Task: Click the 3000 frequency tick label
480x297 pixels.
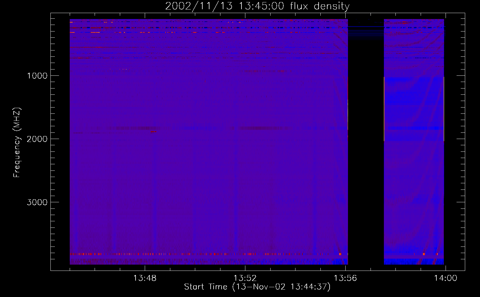Action: [x=37, y=202]
